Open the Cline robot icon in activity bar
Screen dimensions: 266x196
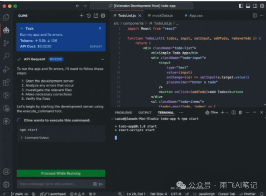pyautogui.click(x=6, y=30)
